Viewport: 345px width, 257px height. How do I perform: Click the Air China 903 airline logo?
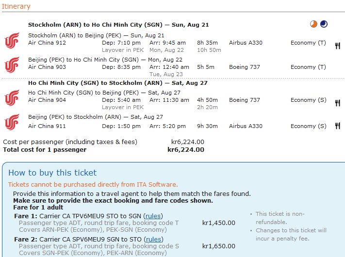[x=12, y=64]
